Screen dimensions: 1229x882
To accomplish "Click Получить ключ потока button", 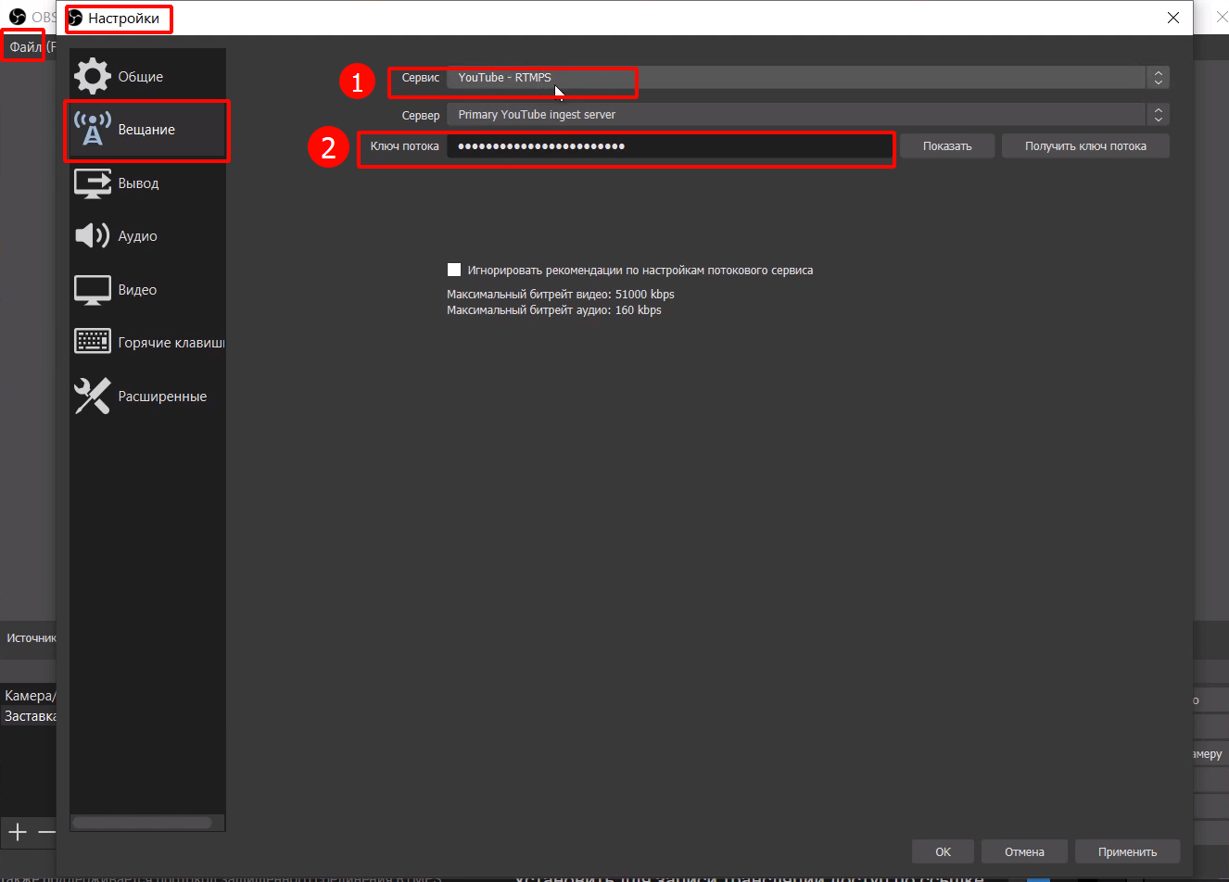I will pos(1085,146).
